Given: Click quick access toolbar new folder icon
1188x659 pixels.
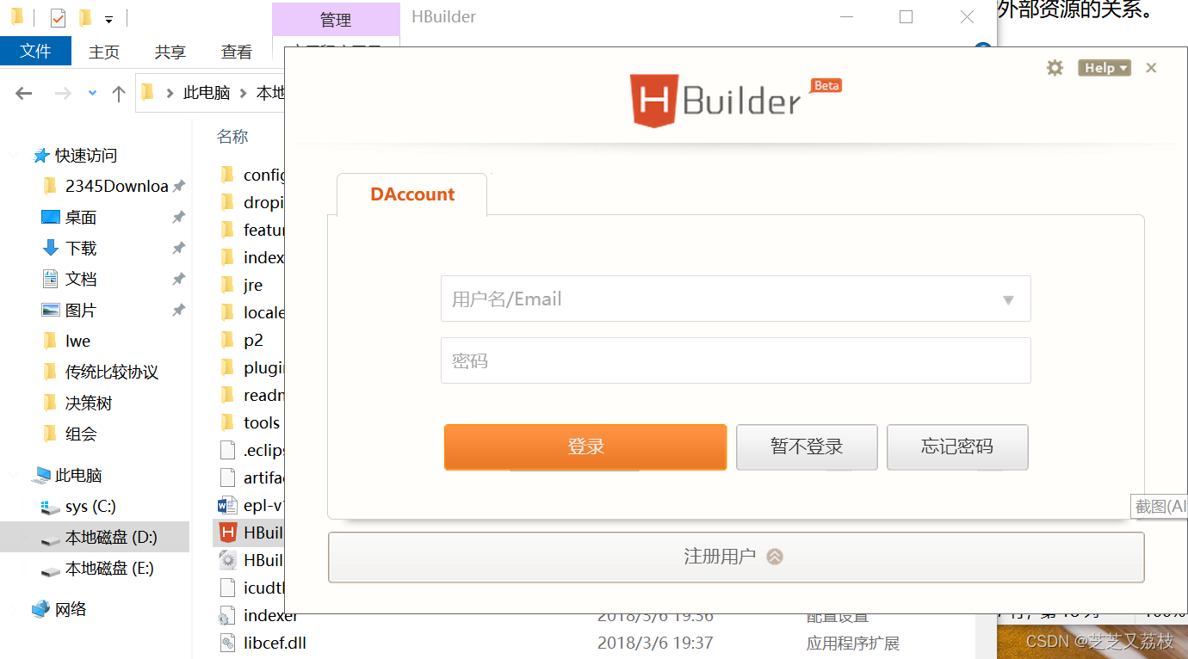Looking at the screenshot, I should click(x=84, y=17).
